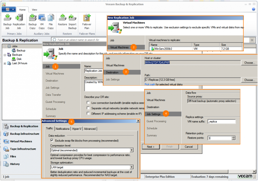Clear the search box with the X button
The width and height of the screenshot is (258, 181).
[252, 40]
